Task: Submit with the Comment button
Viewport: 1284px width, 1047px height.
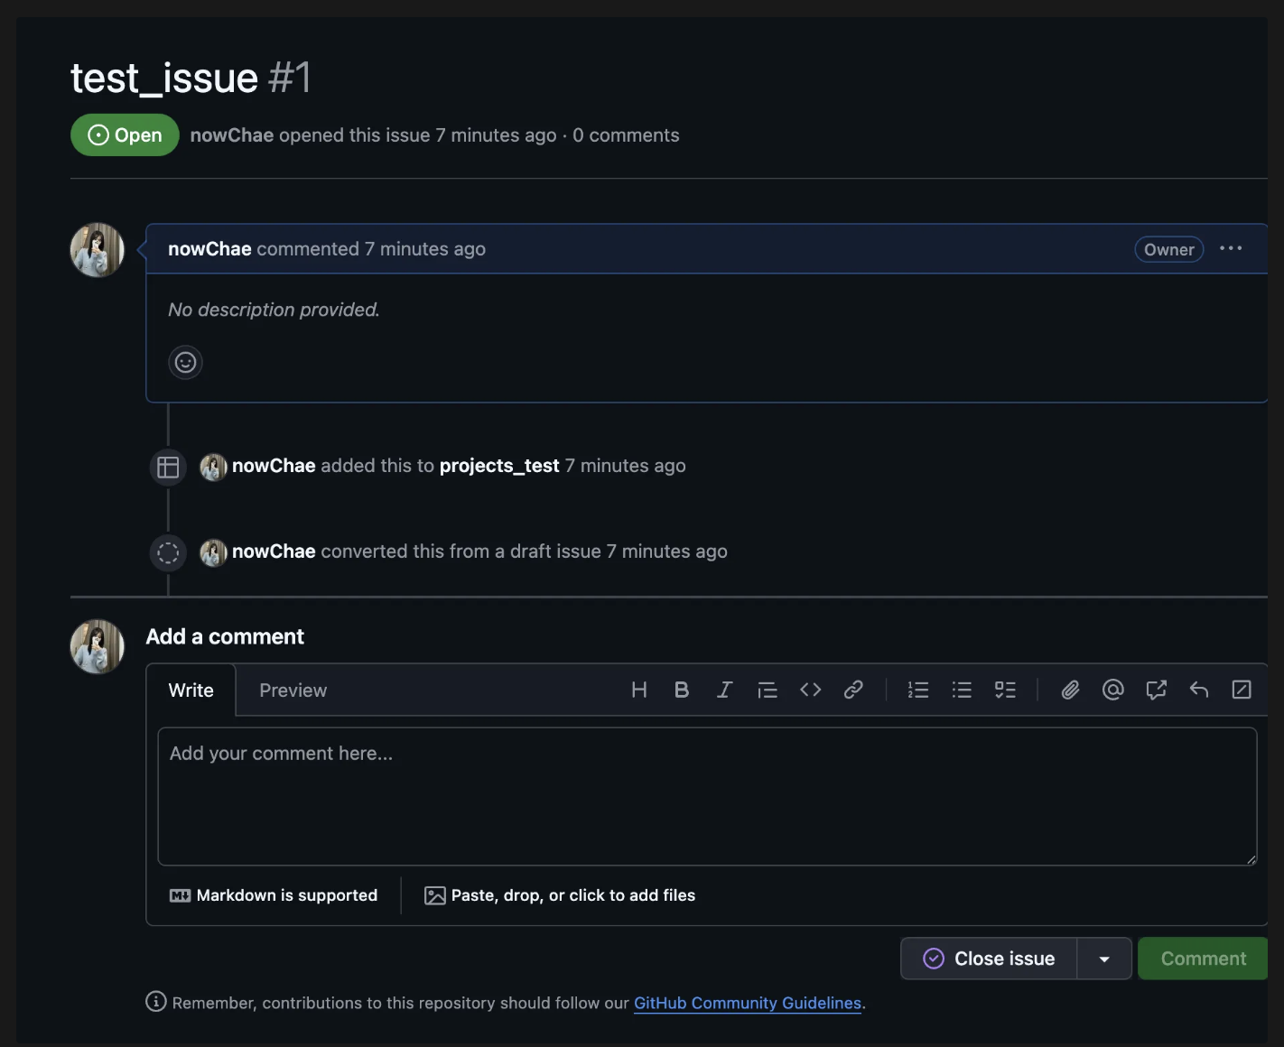Action: (1202, 958)
